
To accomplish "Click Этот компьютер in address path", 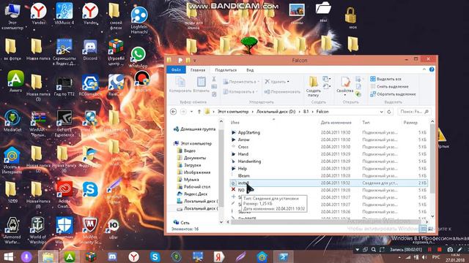I will (x=233, y=112).
